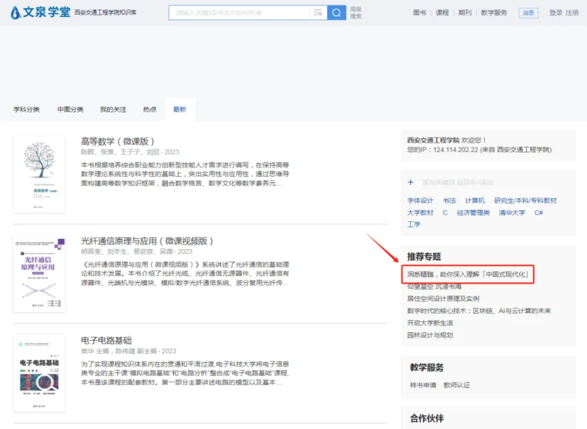Switch to the 学科分类 tab
587x429 pixels.
click(x=26, y=109)
